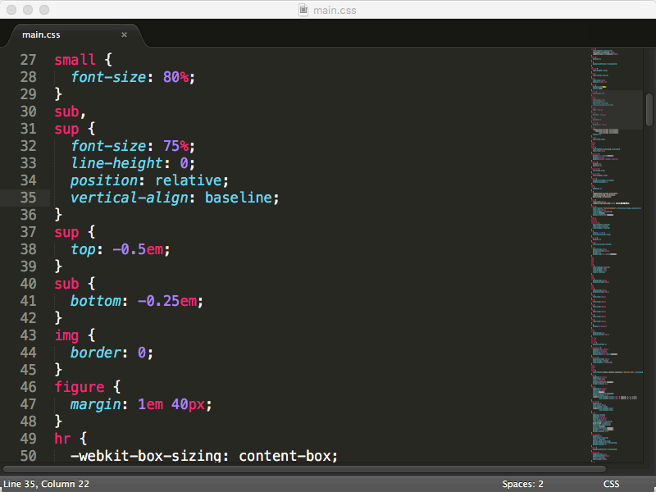This screenshot has width=656, height=492.
Task: Click the horizontal scrollbar at the bottom
Action: tap(303, 469)
